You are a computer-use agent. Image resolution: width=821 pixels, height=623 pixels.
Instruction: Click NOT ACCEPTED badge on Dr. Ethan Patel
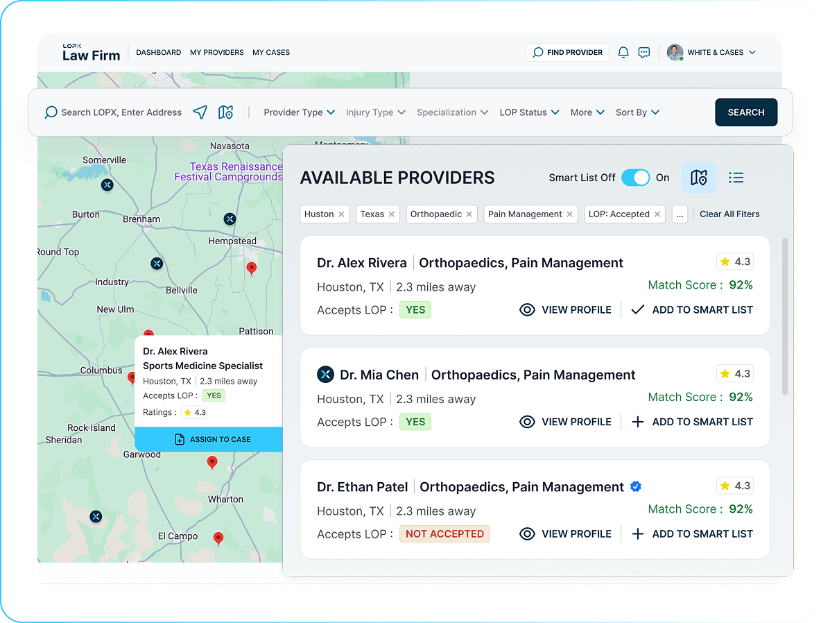pos(444,534)
